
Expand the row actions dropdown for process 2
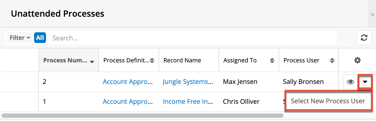(365, 82)
